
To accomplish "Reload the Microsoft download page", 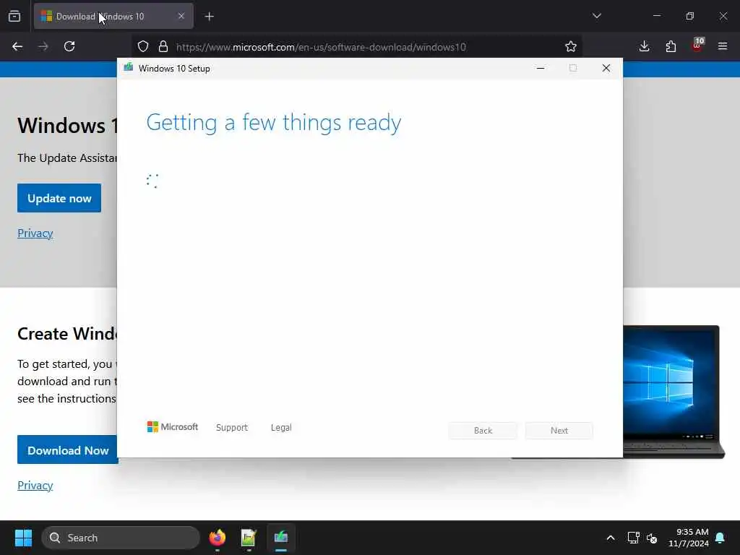I will point(69,46).
